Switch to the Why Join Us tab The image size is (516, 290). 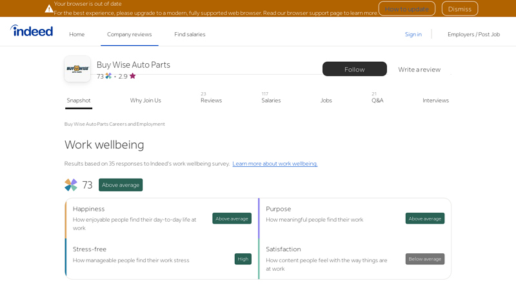click(145, 100)
